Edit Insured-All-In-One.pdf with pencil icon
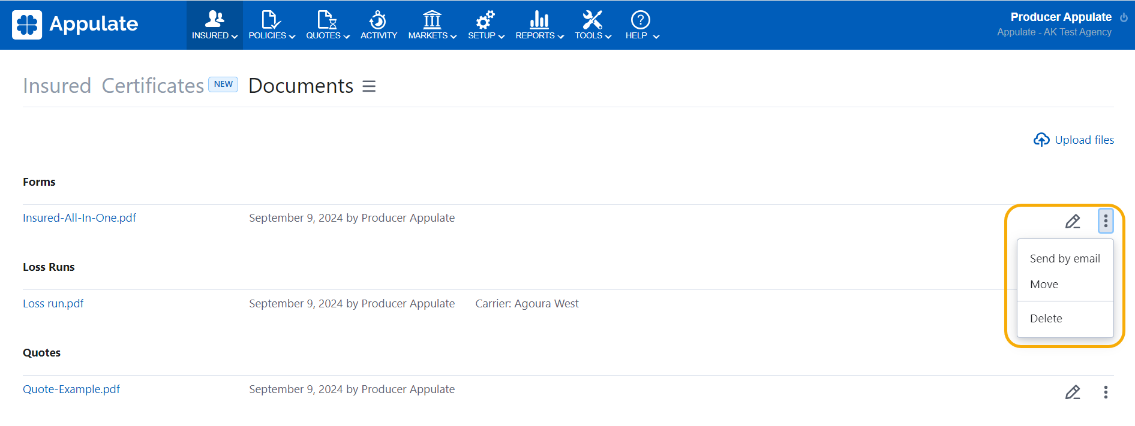Screen dimensions: 1135x426 click(1073, 222)
